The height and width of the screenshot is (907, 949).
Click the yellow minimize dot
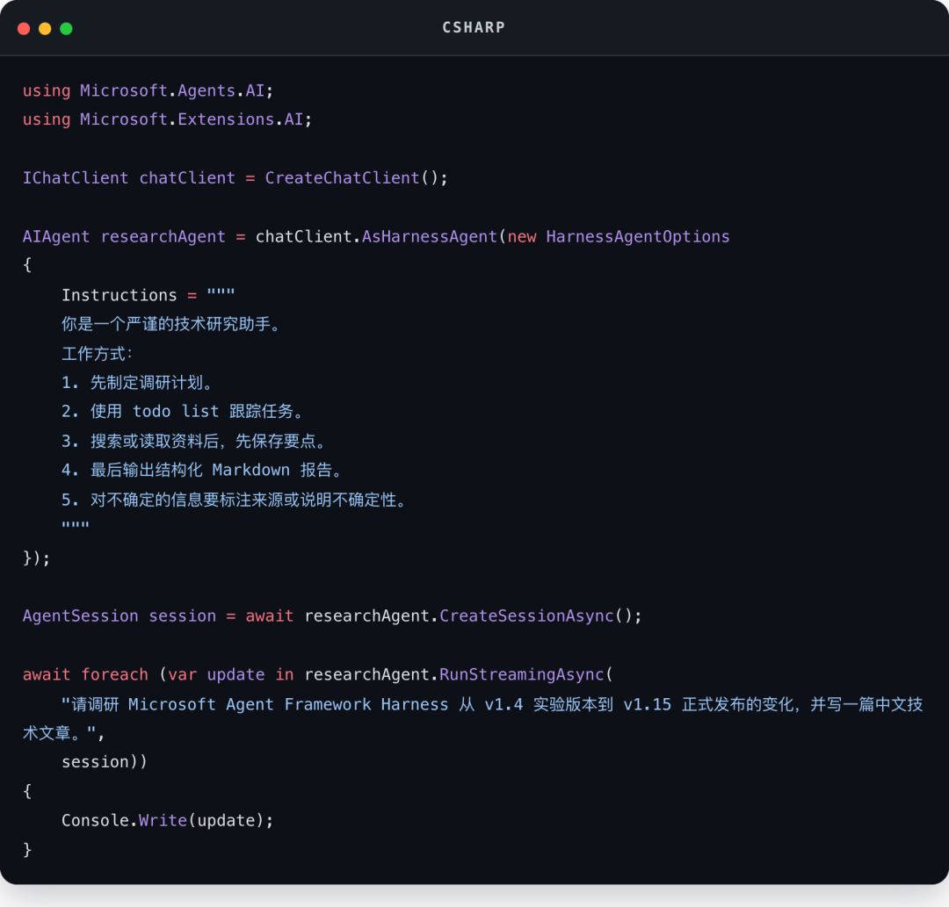45,28
